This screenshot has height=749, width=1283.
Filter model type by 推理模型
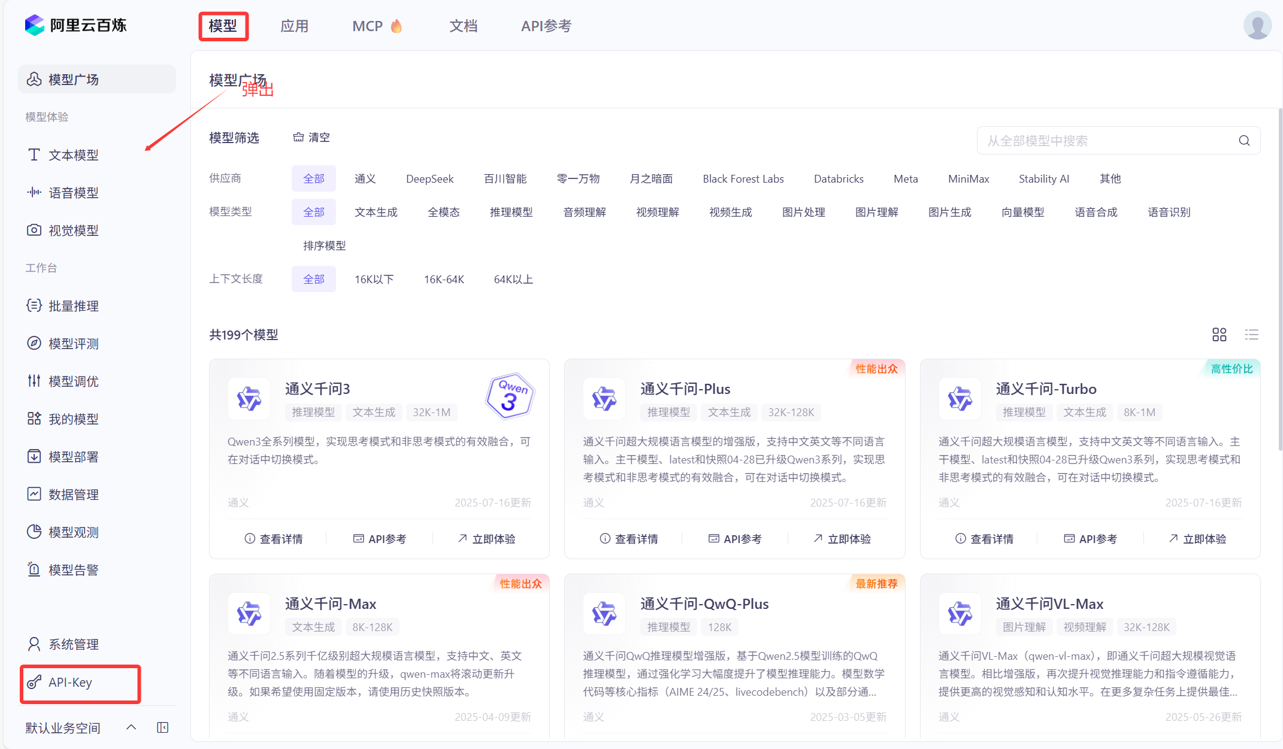511,212
